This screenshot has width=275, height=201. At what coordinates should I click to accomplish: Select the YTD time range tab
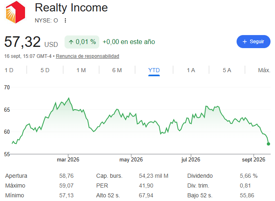pos(154,70)
